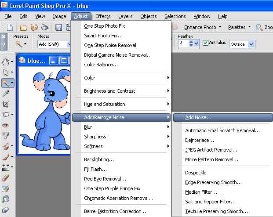This screenshot has width=273, height=217.
Task: Open the Browse images icon
Action: coord(34,27)
